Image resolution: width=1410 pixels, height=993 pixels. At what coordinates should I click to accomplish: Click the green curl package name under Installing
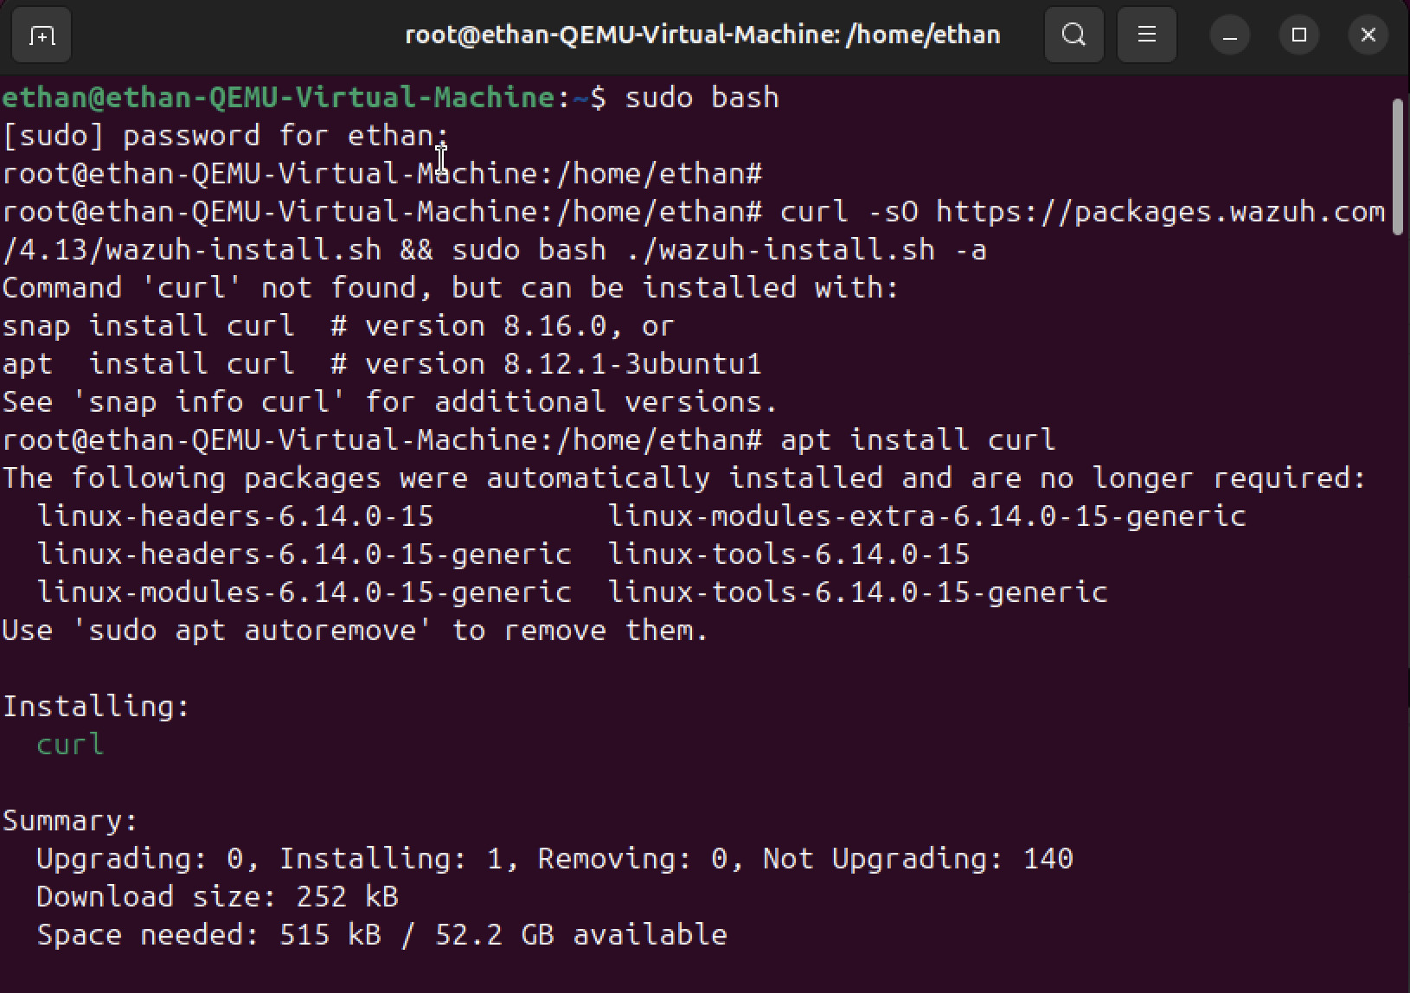(x=70, y=745)
